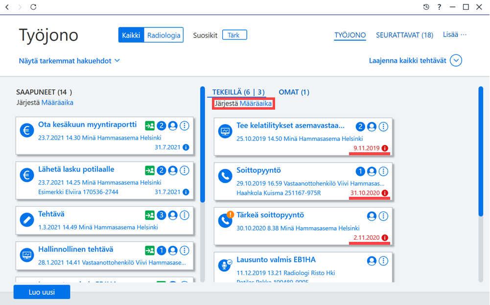Open history clock icon in title bar
490x305 pixels.
pos(426,7)
